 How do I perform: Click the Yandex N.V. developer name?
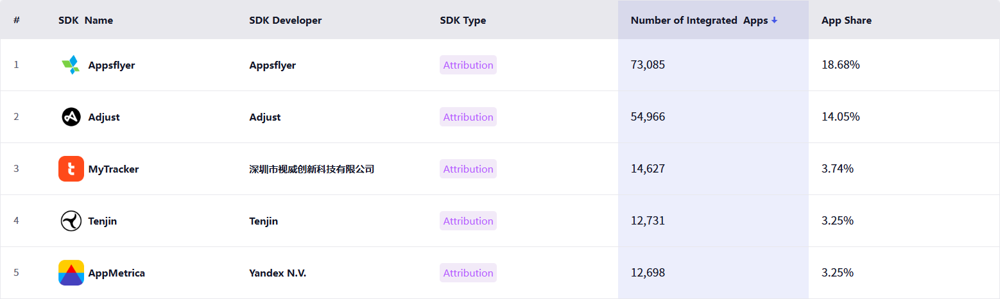point(278,273)
